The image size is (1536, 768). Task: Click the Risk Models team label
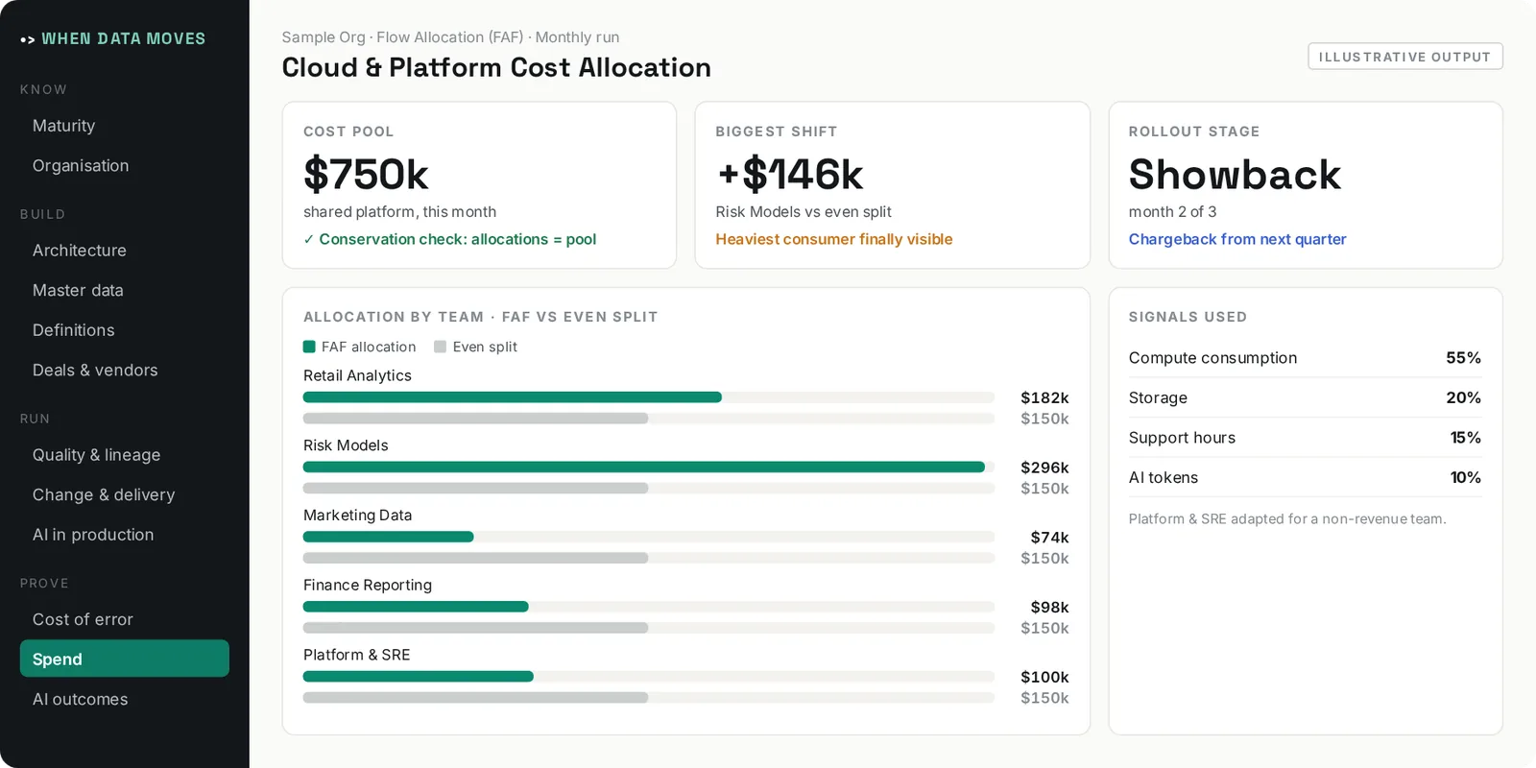coord(346,445)
